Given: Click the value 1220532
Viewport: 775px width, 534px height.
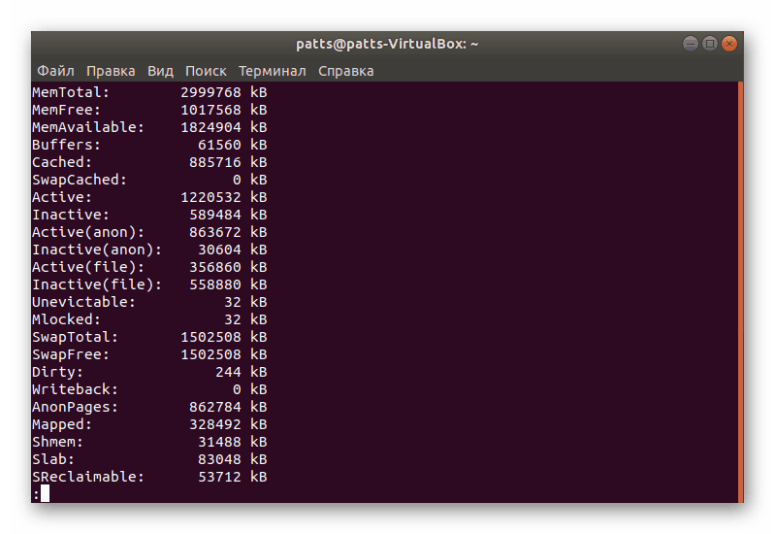Looking at the screenshot, I should pyautogui.click(x=211, y=197).
